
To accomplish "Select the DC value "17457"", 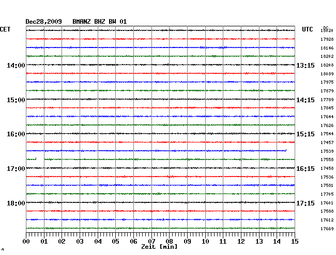I will point(327,142).
